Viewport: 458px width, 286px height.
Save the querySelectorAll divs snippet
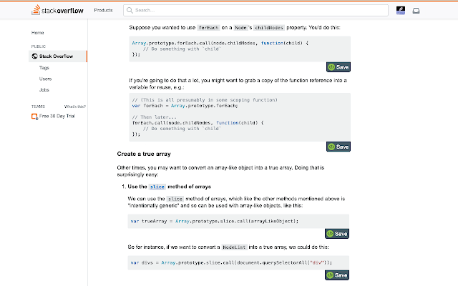point(337,275)
